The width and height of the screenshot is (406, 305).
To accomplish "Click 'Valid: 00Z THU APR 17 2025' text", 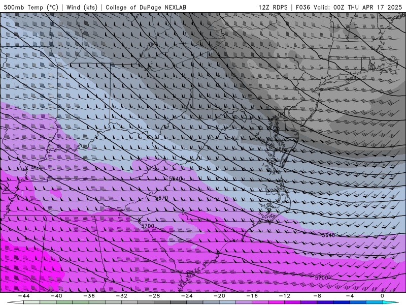I will pos(358,7).
